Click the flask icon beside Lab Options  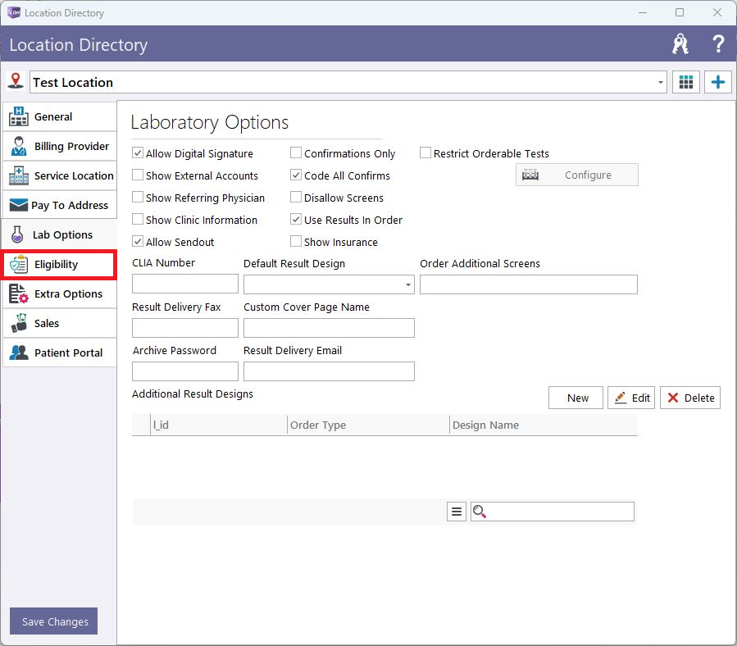point(17,234)
